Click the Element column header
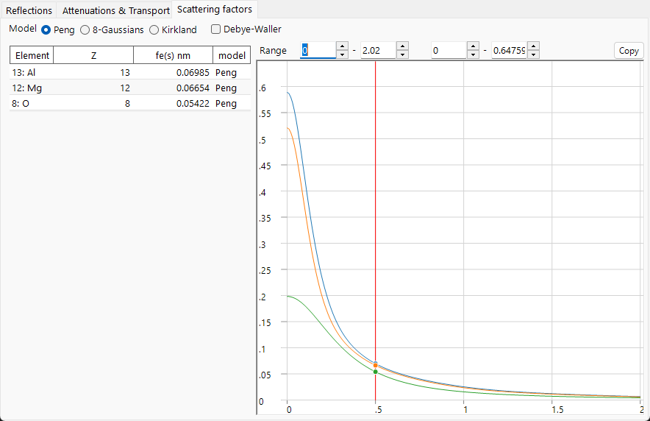Image resolution: width=650 pixels, height=421 pixels. pos(32,55)
